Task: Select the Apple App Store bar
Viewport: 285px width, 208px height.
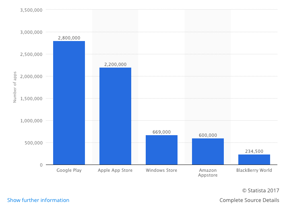Action: [115, 116]
